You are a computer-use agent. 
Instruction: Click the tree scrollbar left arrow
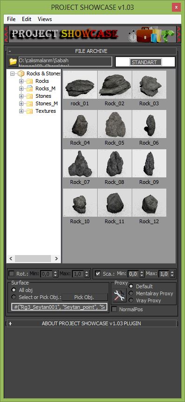pyautogui.click(x=11, y=259)
